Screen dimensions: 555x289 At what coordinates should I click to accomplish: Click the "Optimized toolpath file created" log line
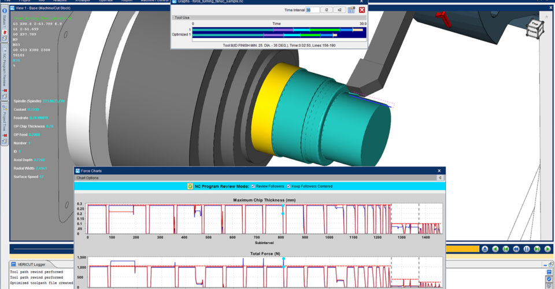[x=42, y=283]
